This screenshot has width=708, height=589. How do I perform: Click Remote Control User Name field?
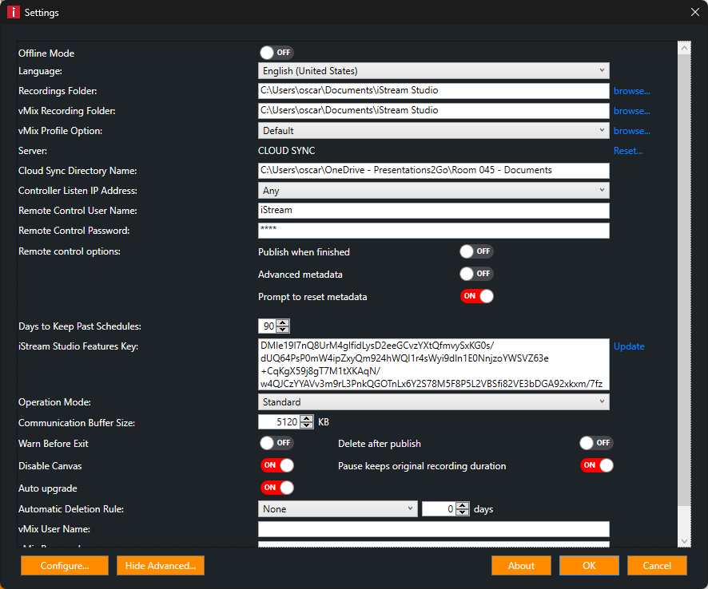tap(433, 210)
